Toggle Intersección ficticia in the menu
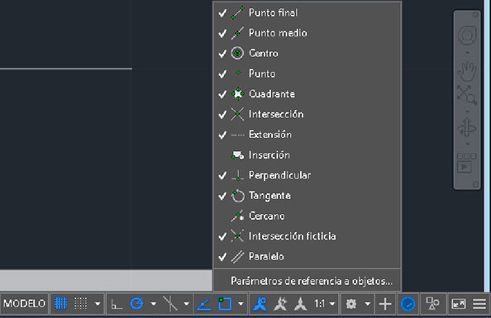The width and height of the screenshot is (491, 318). coord(307,236)
